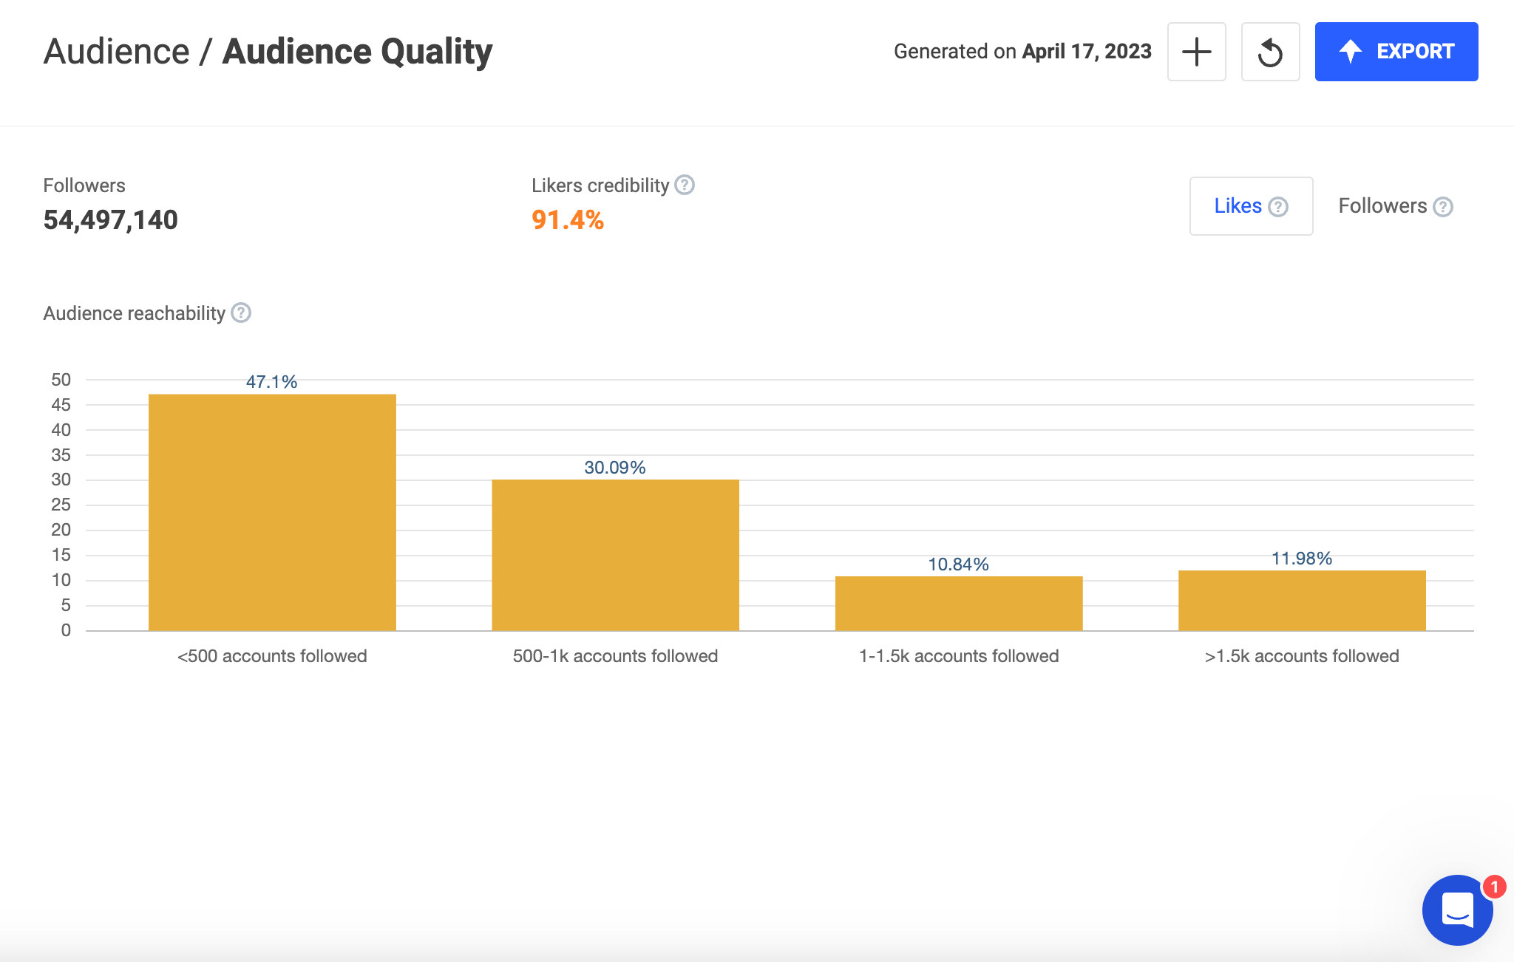Click the '500-1k accounts followed' axis label
The height and width of the screenshot is (962, 1514).
[x=615, y=656]
